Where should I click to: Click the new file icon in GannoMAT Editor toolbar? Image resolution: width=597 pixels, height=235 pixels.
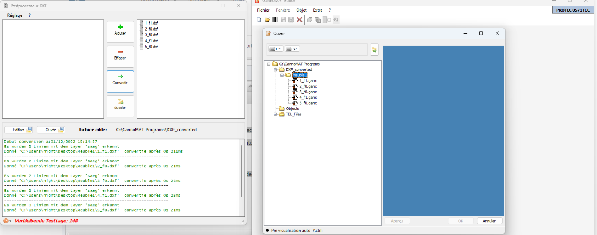coord(259,20)
